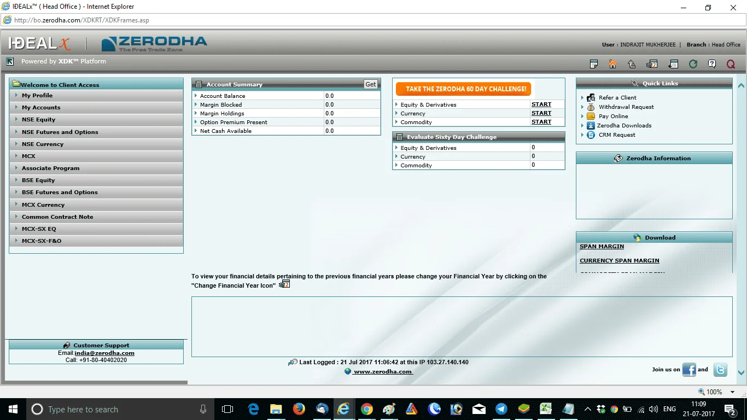Expand the NSE Equity menu

(x=96, y=119)
